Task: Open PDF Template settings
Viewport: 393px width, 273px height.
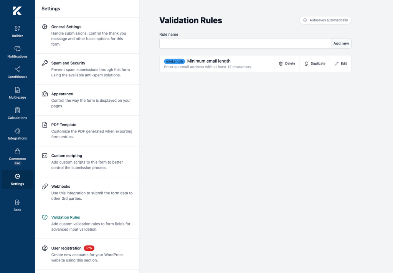Action: (87, 131)
